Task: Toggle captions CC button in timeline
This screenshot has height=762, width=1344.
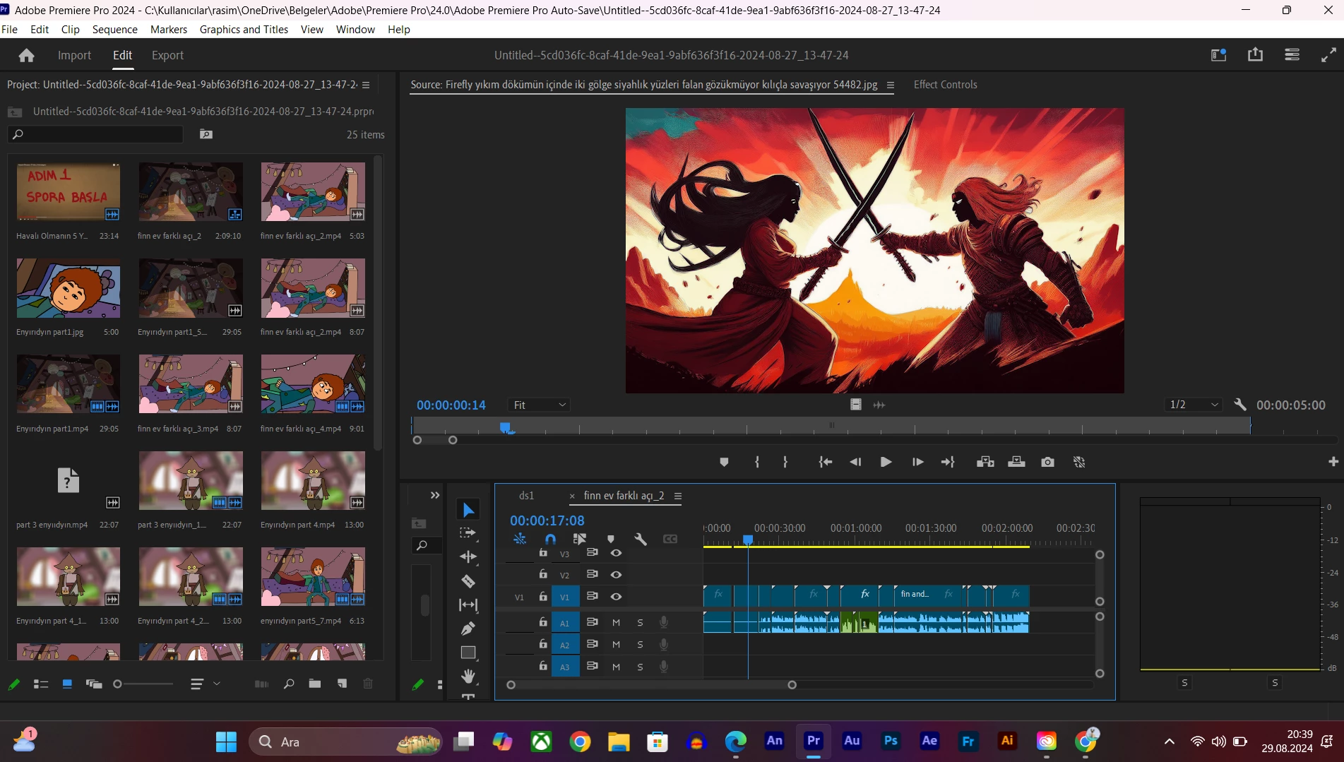Action: (670, 540)
